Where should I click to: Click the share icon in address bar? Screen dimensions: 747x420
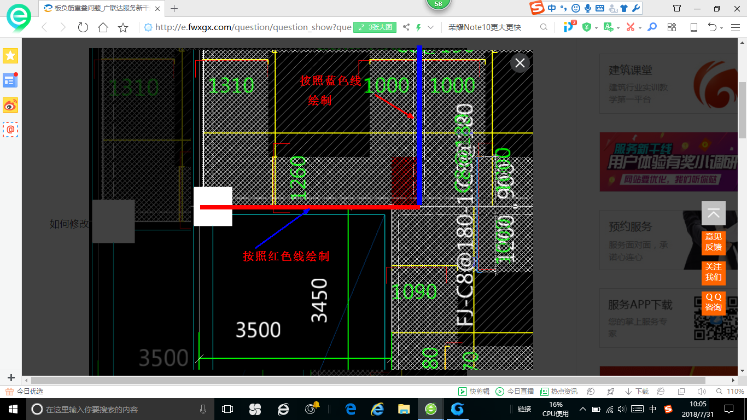(406, 27)
